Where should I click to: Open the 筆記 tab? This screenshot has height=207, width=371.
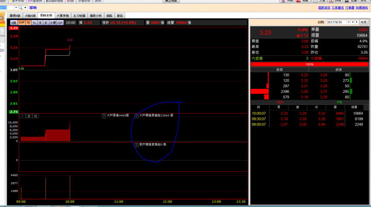click(x=120, y=15)
